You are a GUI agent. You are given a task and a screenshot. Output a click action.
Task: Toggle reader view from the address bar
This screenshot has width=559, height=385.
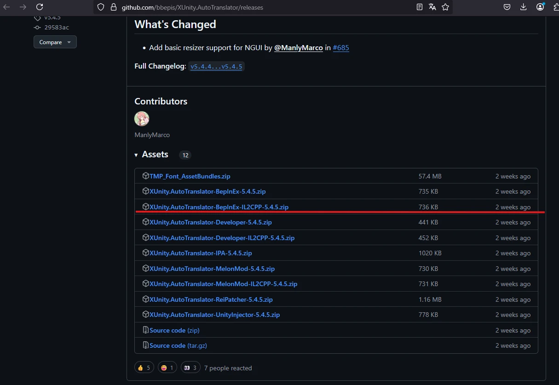(x=419, y=7)
